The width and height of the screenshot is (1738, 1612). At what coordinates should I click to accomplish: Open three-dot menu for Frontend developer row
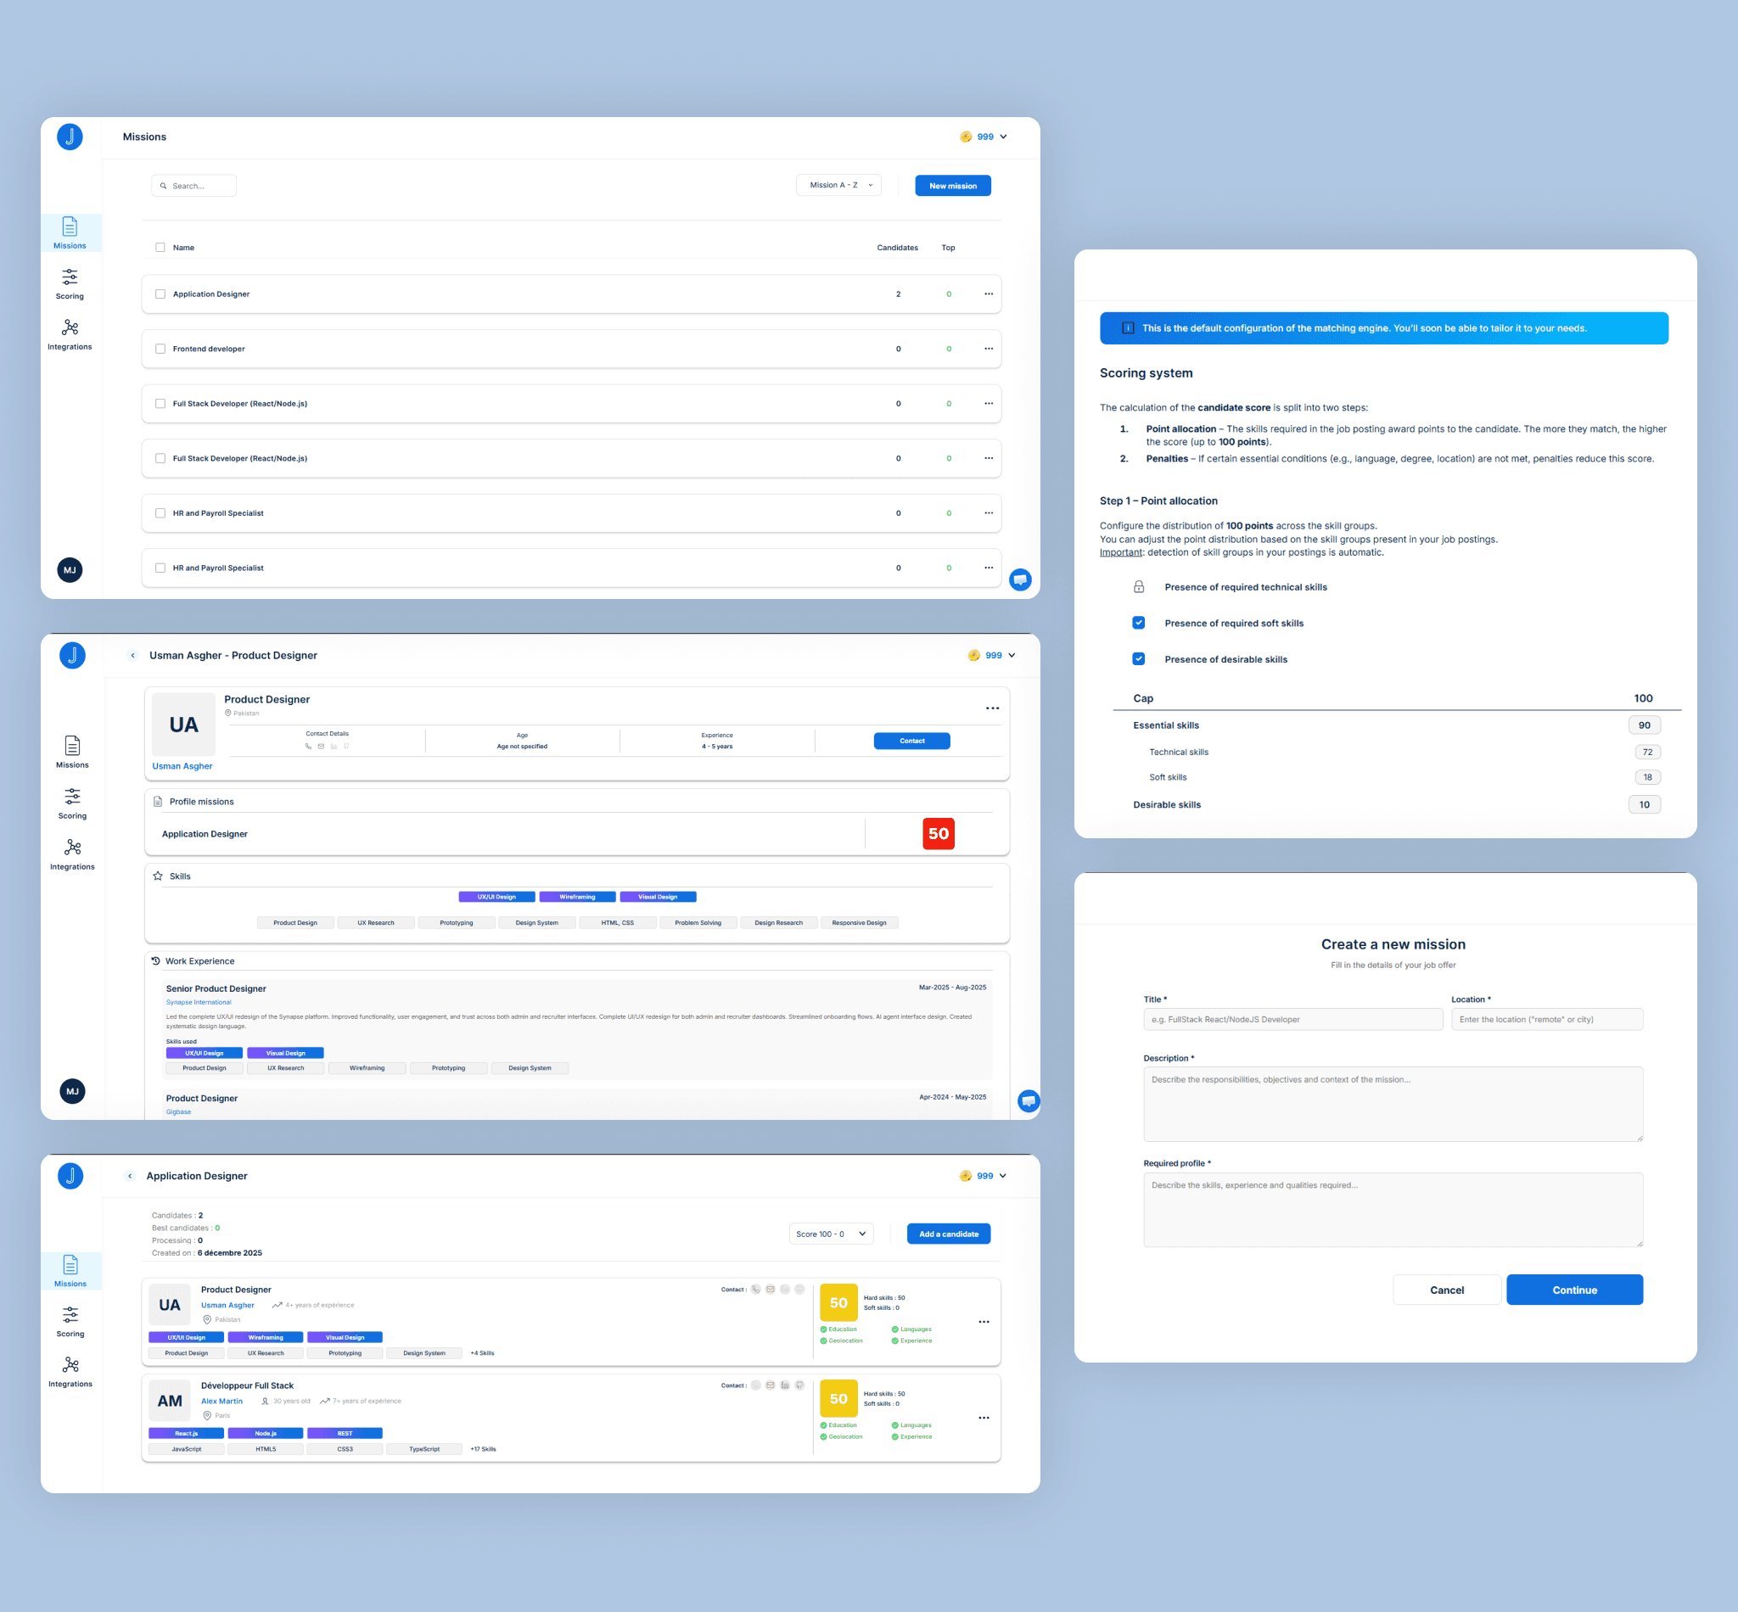[988, 349]
